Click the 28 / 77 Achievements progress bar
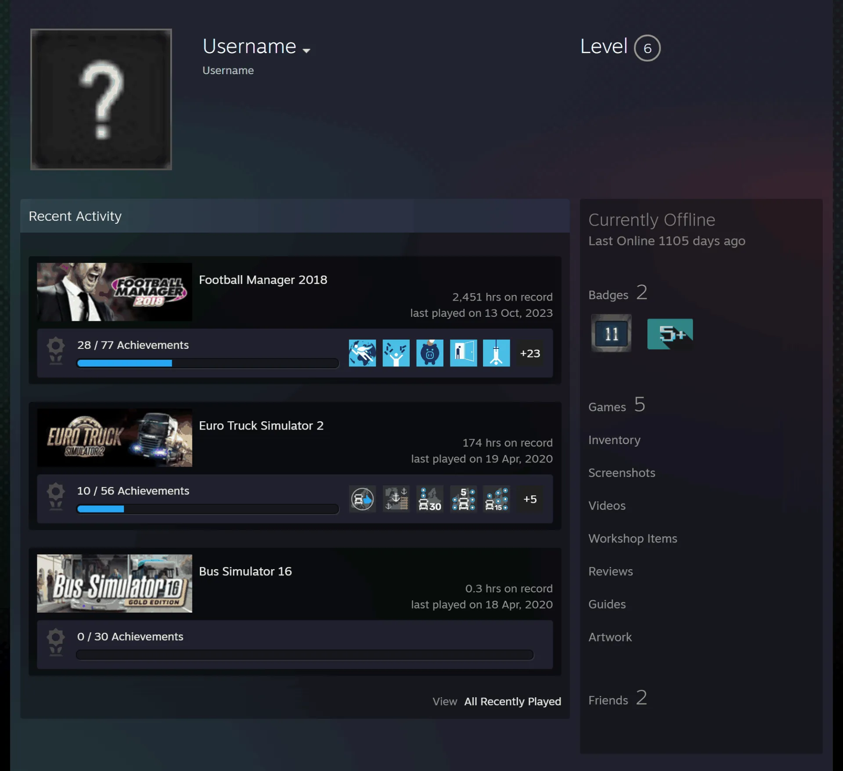The image size is (843, 771). [x=208, y=363]
